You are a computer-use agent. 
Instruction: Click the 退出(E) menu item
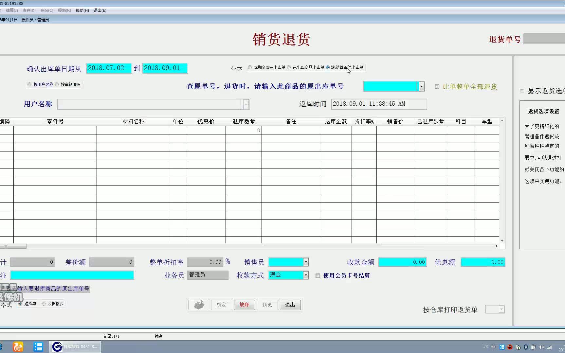point(100,10)
